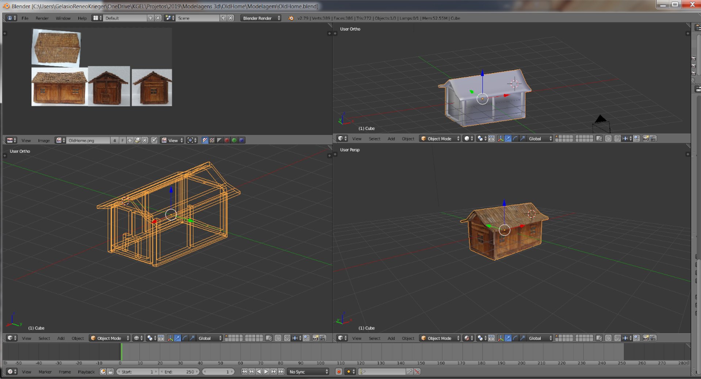Open Global orientation dropdown in top-right viewport
Screen dimensions: 701x379
[540, 139]
